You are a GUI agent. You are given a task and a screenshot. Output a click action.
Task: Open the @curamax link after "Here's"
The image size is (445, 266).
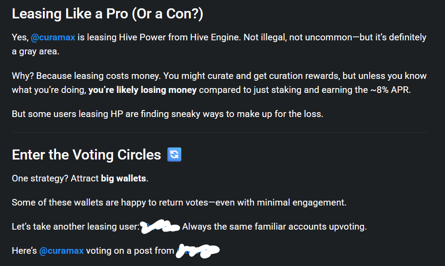point(61,251)
